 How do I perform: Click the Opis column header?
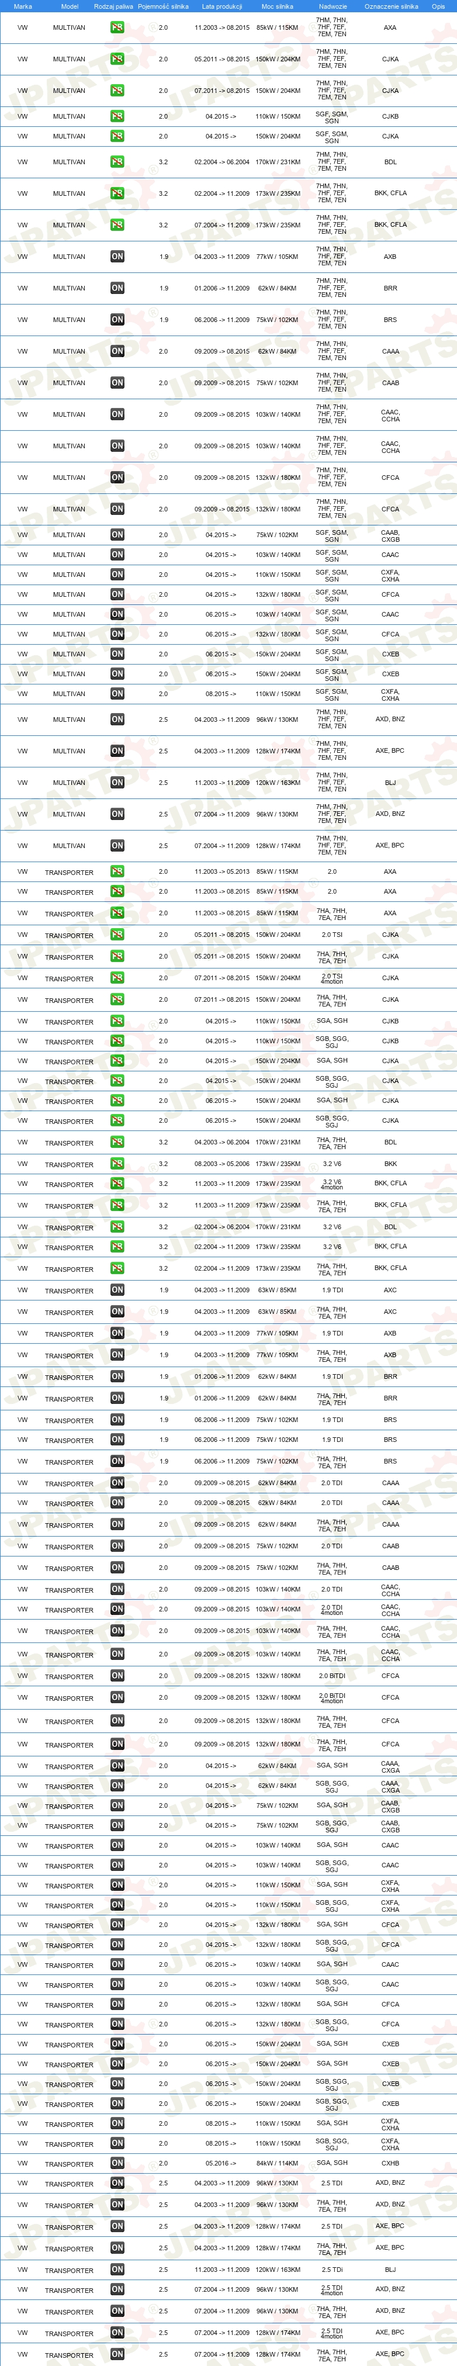tap(439, 6)
